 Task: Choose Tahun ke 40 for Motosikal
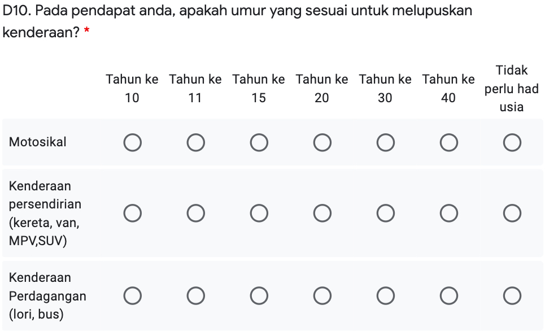pos(448,143)
